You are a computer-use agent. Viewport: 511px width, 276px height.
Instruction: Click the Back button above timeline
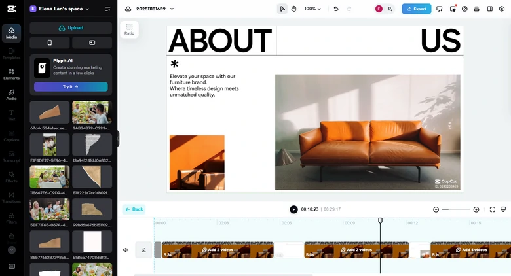pos(134,209)
